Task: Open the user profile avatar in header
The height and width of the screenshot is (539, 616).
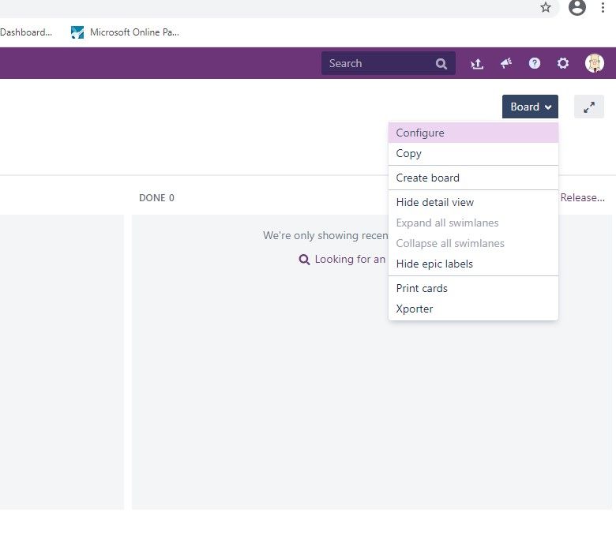Action: (x=595, y=63)
